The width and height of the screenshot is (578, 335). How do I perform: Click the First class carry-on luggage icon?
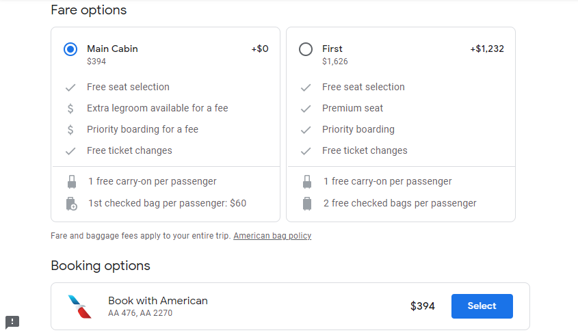306,182
